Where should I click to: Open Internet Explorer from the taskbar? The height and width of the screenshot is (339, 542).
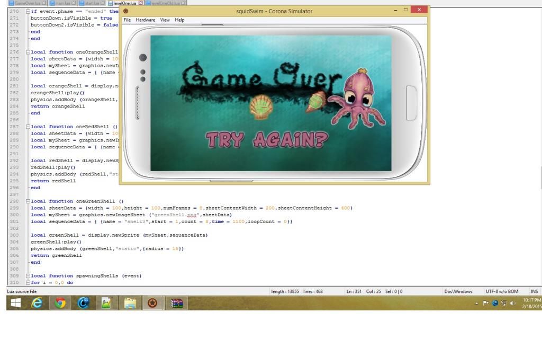coord(37,303)
